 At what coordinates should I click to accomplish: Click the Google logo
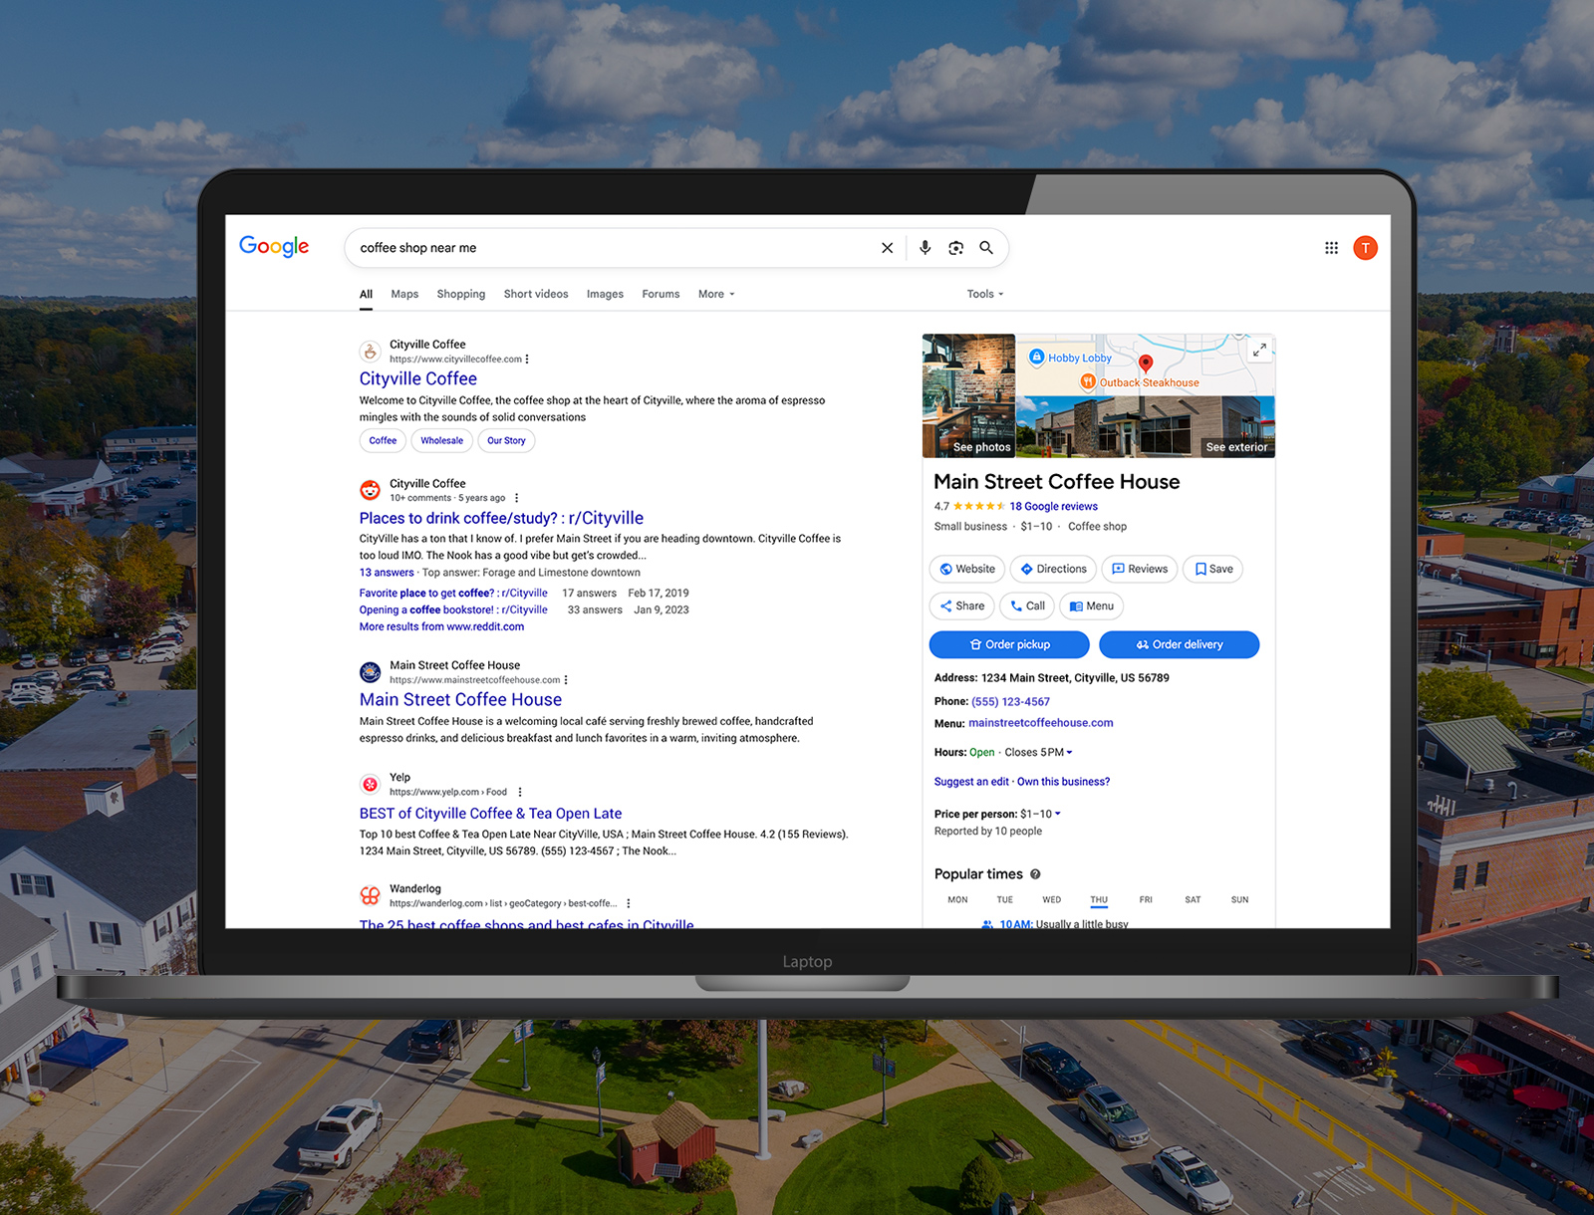coord(274,246)
